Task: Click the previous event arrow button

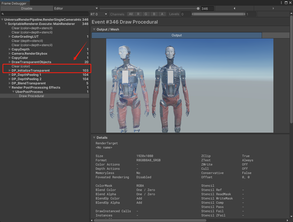Action: pos(234,8)
